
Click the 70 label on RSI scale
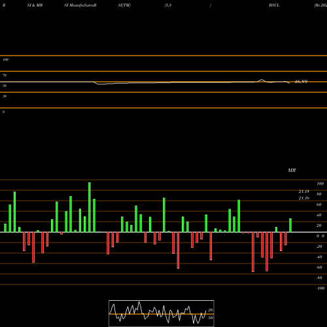(5, 75)
